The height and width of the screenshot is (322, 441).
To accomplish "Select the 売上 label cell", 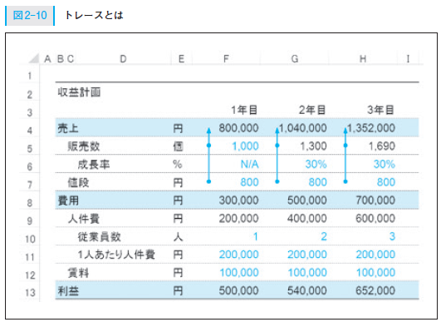I will tap(68, 128).
